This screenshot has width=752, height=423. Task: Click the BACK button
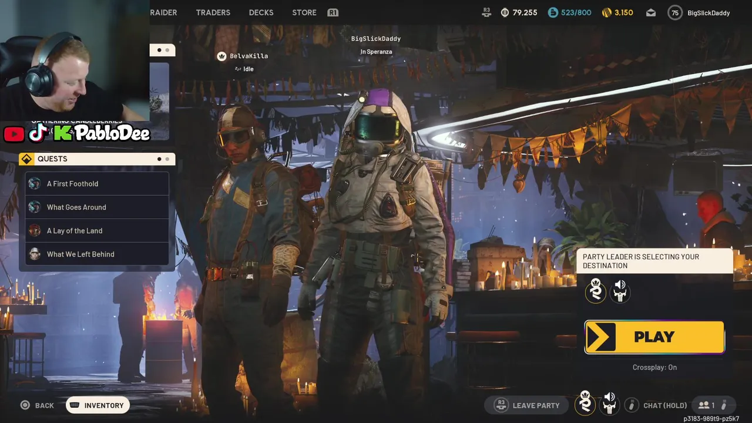[x=37, y=405]
